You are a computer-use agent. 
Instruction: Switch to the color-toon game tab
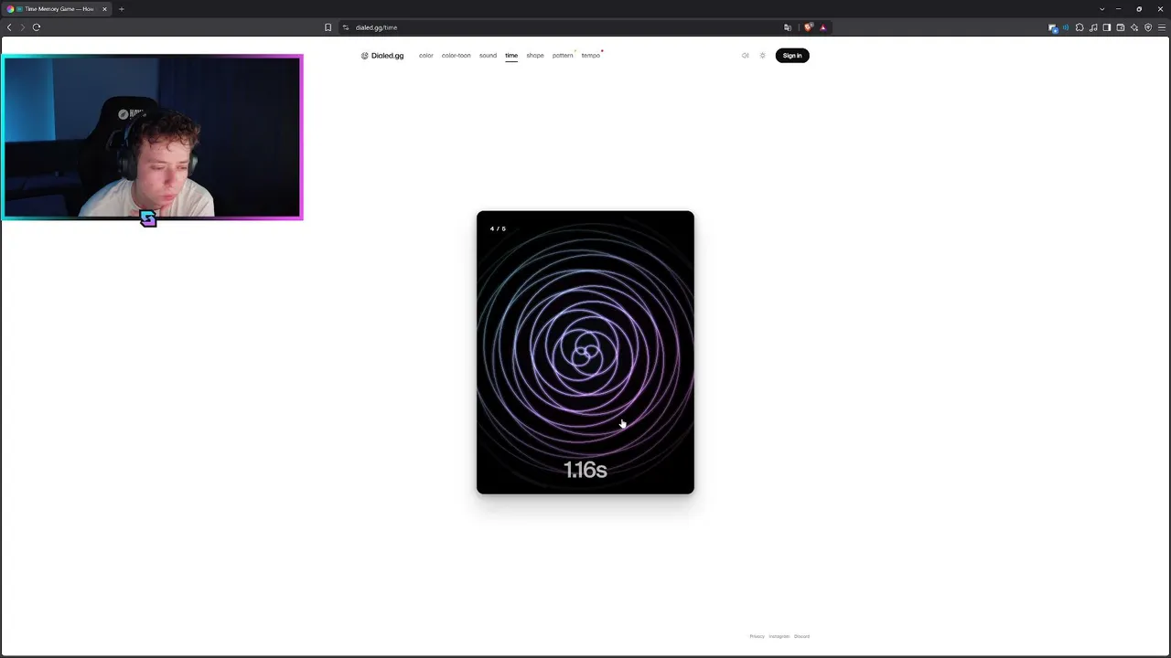(x=456, y=56)
